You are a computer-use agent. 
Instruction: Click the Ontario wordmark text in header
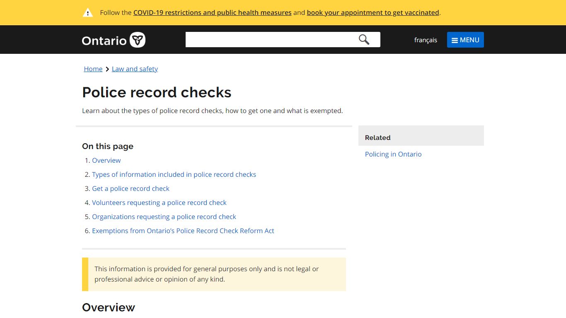104,41
